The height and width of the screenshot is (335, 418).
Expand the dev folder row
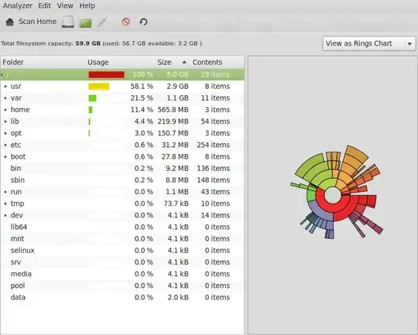[5, 215]
